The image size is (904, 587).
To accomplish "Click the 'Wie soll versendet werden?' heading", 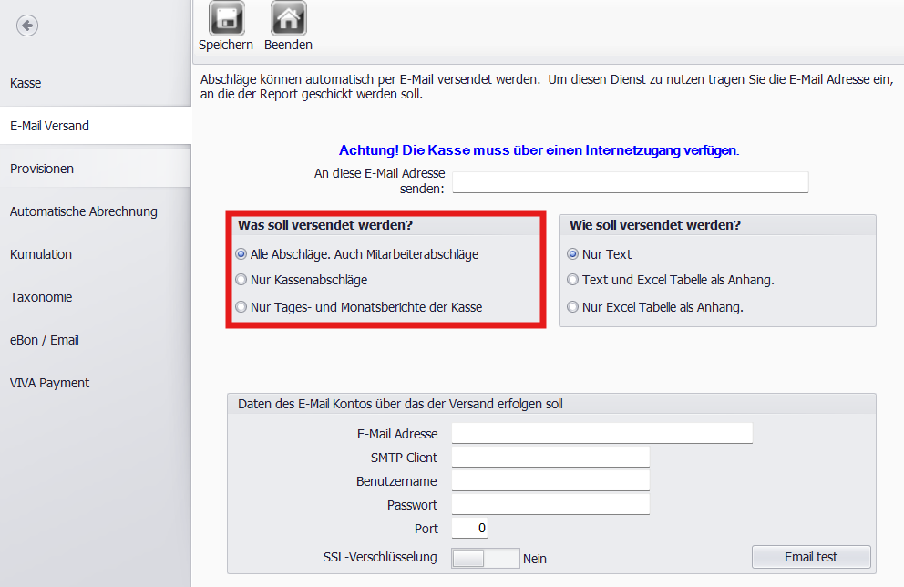I will [655, 225].
